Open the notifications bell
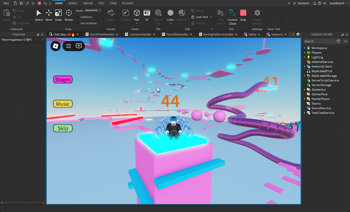The width and height of the screenshot is (350, 212). tap(315, 3)
